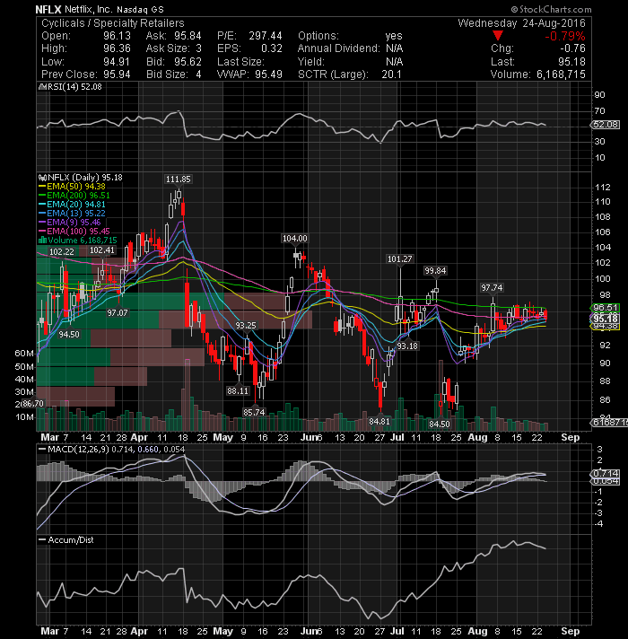Click the small chart icon beside RSI(14)
This screenshot has height=639, width=628.
41,87
